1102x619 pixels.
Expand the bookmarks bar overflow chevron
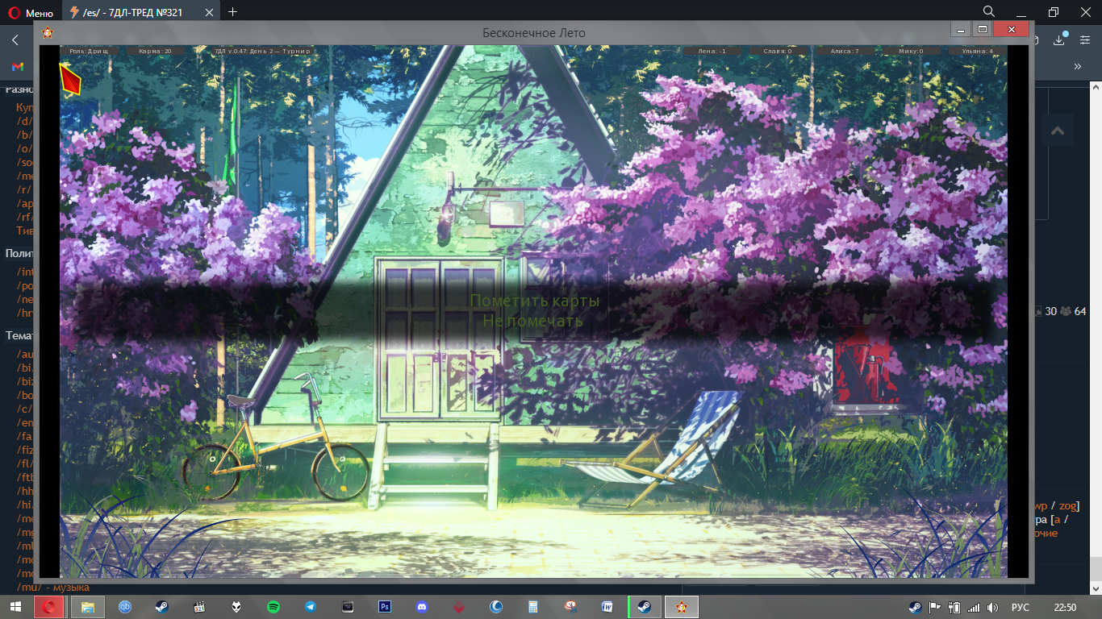click(x=1077, y=66)
